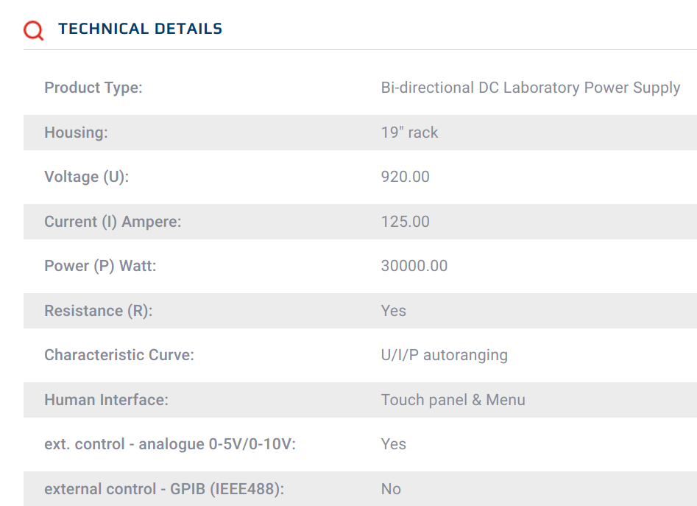Click the Resistance (R) label
This screenshot has height=506, width=697.
pyautogui.click(x=98, y=311)
